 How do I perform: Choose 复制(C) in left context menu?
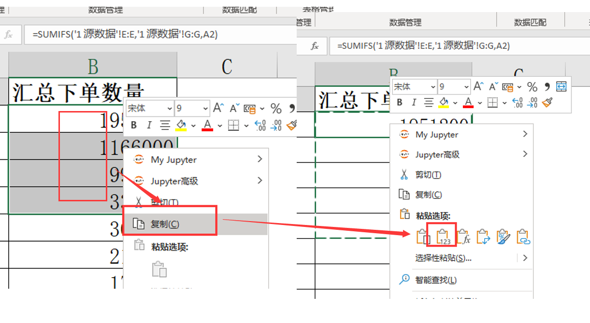point(195,224)
